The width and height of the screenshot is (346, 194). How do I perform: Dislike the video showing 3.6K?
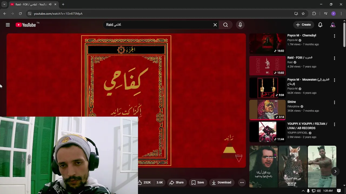(159, 182)
